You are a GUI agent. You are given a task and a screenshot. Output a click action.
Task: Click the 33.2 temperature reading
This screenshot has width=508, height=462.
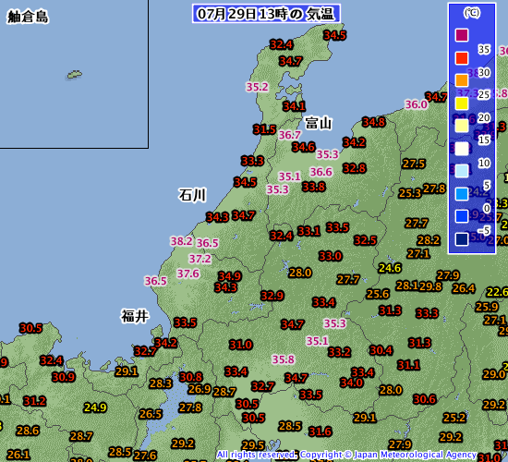click(339, 352)
